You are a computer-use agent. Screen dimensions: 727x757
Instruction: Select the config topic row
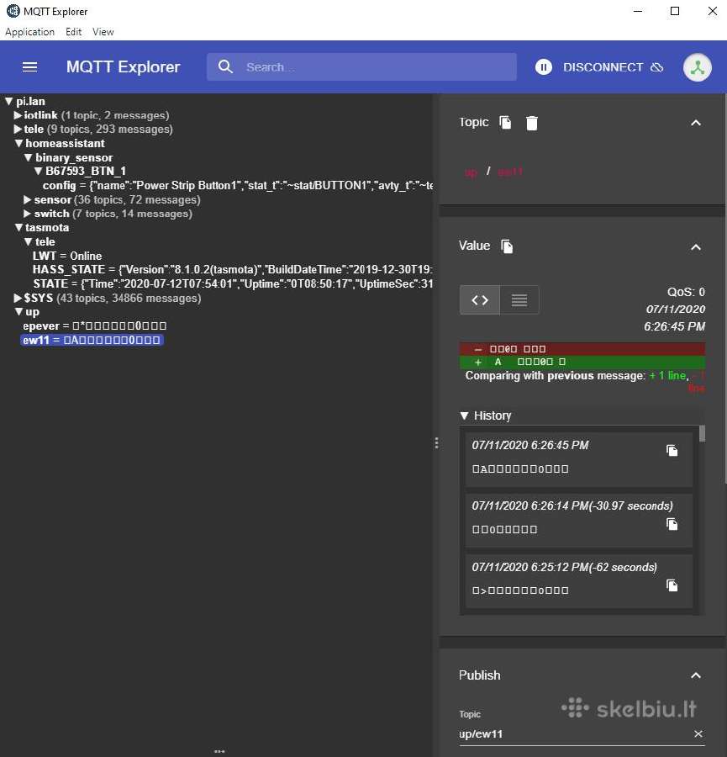(x=237, y=185)
